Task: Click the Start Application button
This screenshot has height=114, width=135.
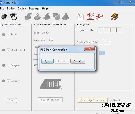Action: (x=93, y=100)
